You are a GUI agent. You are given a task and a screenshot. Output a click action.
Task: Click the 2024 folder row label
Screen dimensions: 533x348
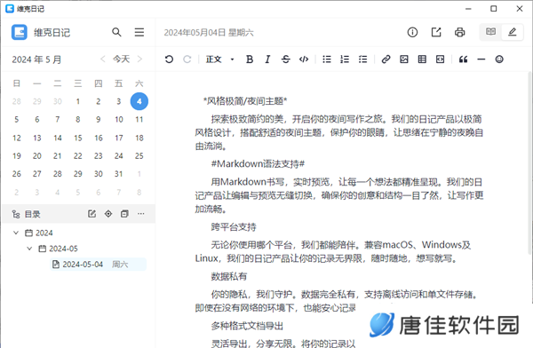[x=44, y=233]
